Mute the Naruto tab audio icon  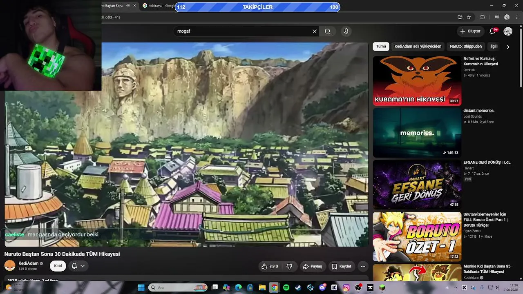pos(128,6)
